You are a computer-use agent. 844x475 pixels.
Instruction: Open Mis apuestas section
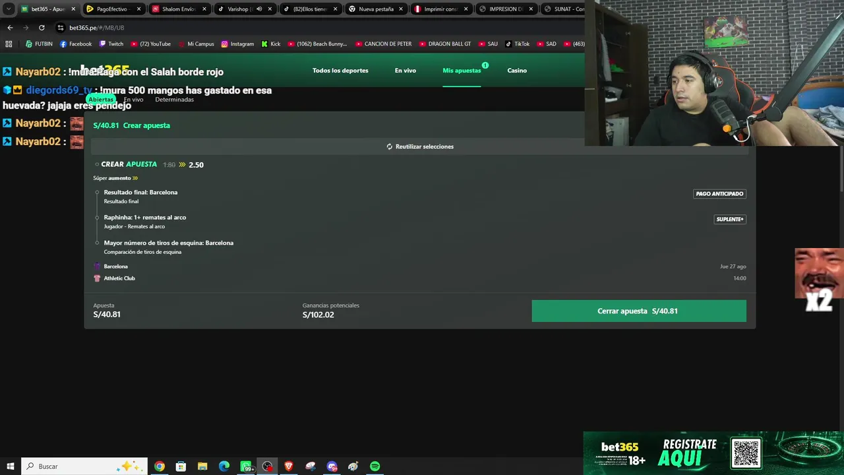462,71
